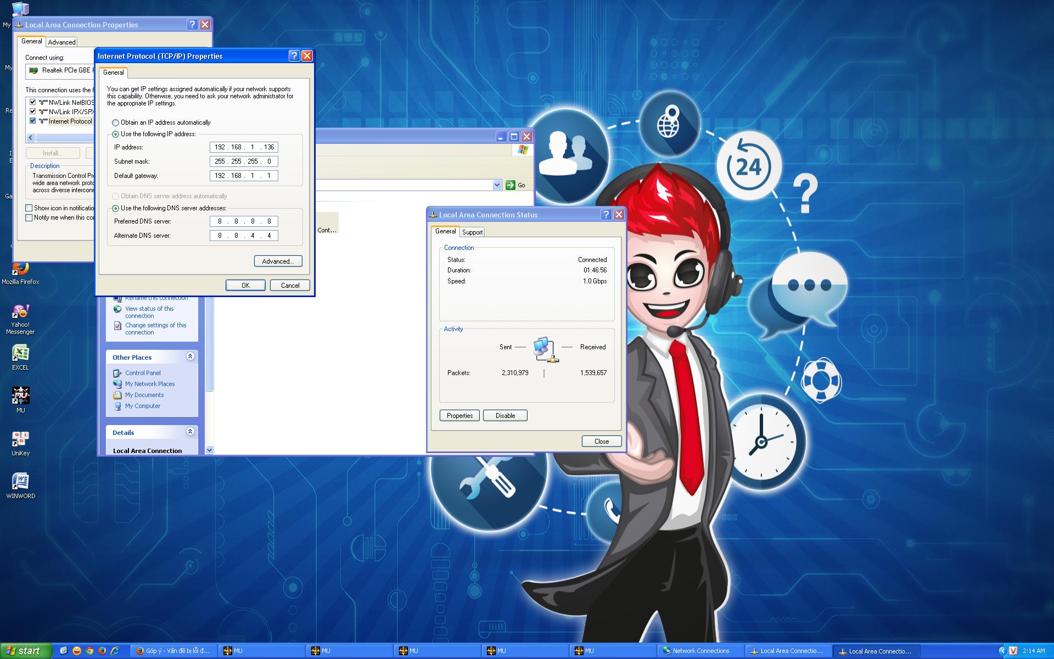Viewport: 1054px width, 659px height.
Task: Switch to Network Connections taskbar button
Action: (701, 651)
